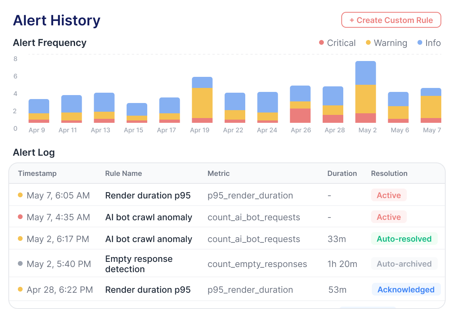Select the Apr 28 bar in chart
Viewport: 454px width, 309px height.
pyautogui.click(x=333, y=105)
